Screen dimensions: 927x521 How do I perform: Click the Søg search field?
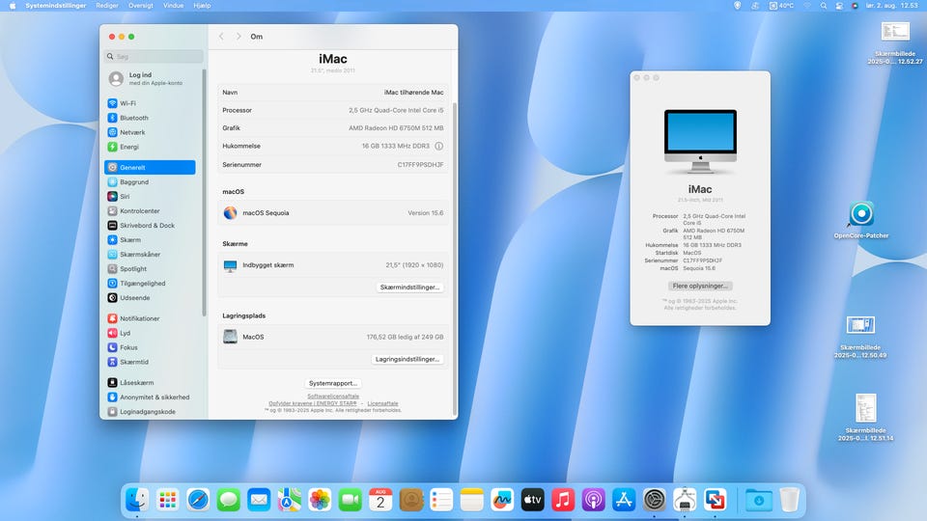pyautogui.click(x=154, y=56)
